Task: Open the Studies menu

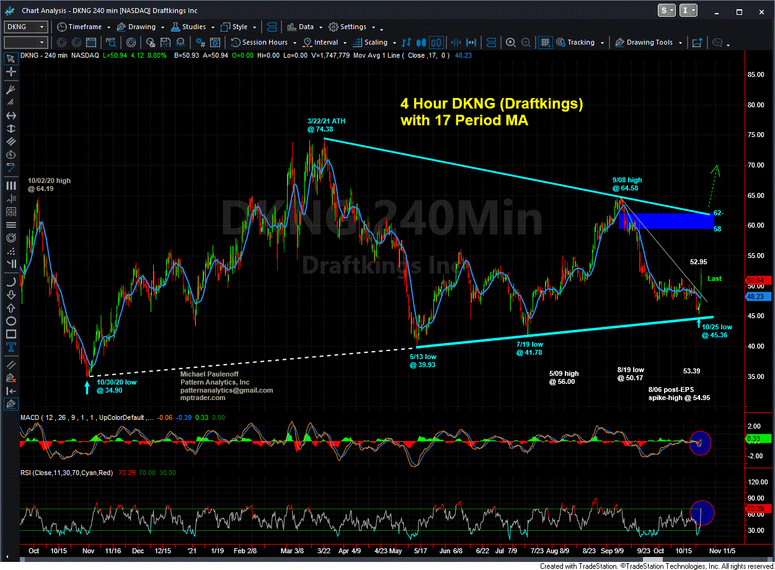Action: coord(192,27)
